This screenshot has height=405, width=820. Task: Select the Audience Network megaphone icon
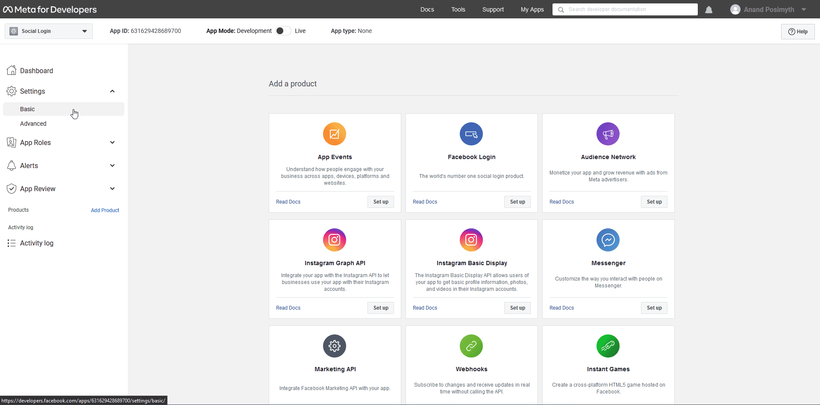(x=608, y=134)
